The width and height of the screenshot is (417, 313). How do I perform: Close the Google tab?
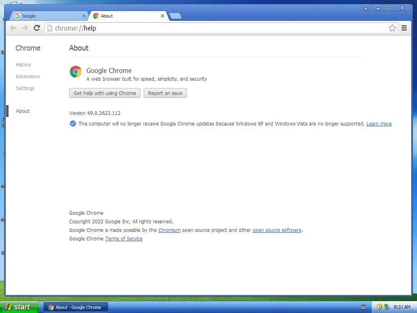click(84, 16)
